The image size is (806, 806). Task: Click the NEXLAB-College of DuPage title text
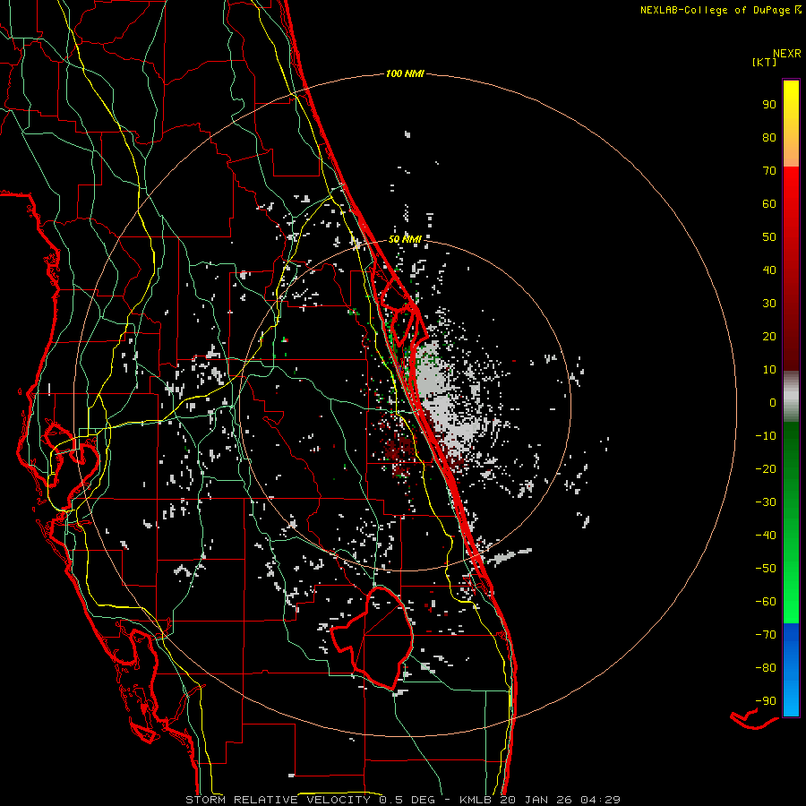pyautogui.click(x=720, y=10)
